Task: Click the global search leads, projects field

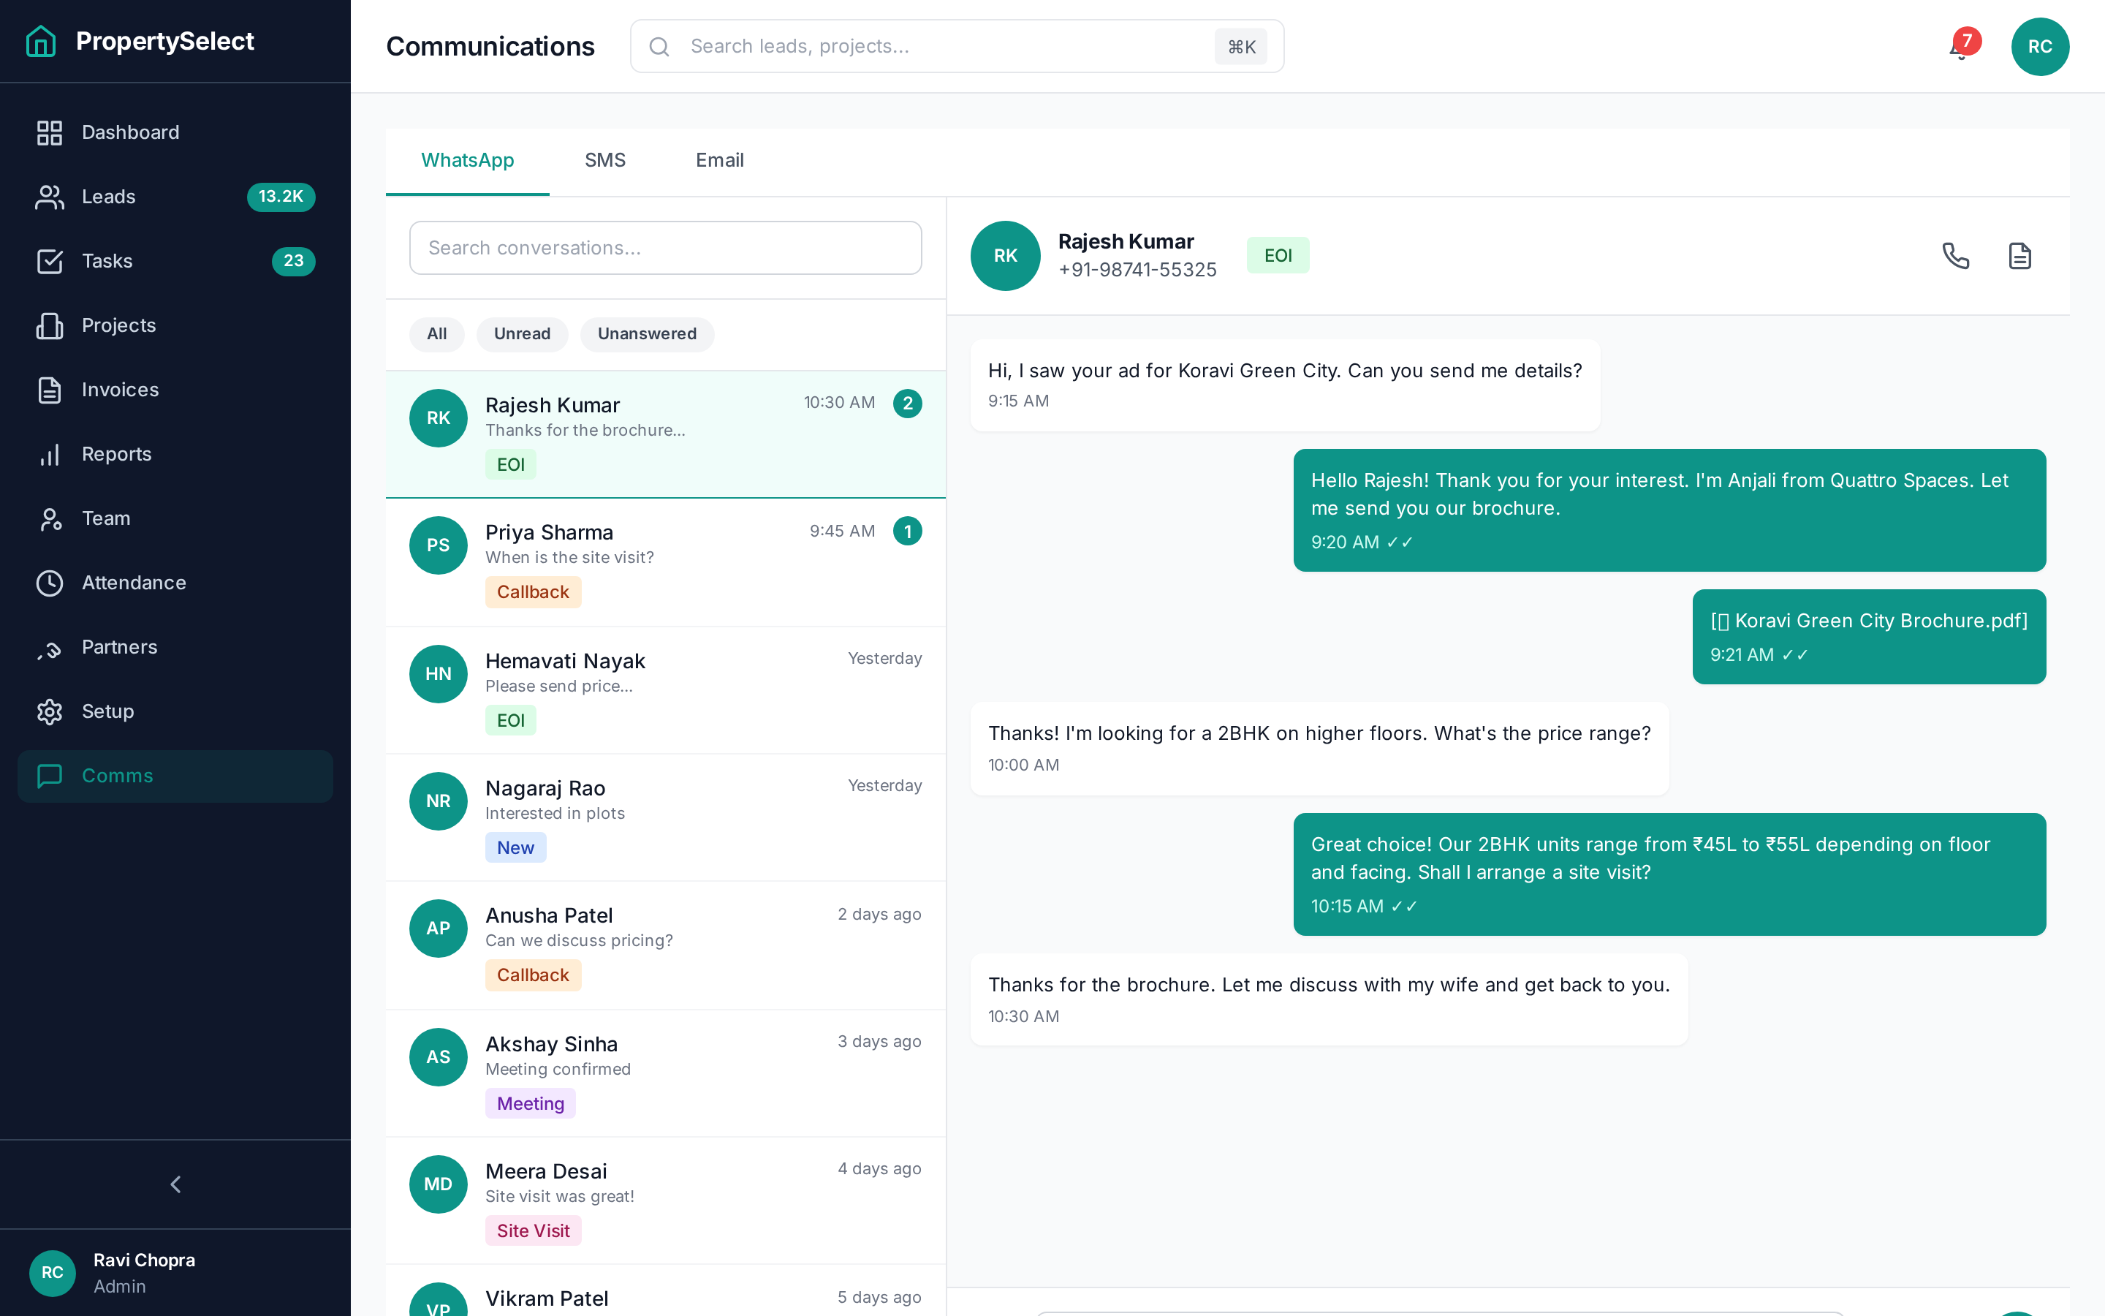Action: click(x=957, y=47)
